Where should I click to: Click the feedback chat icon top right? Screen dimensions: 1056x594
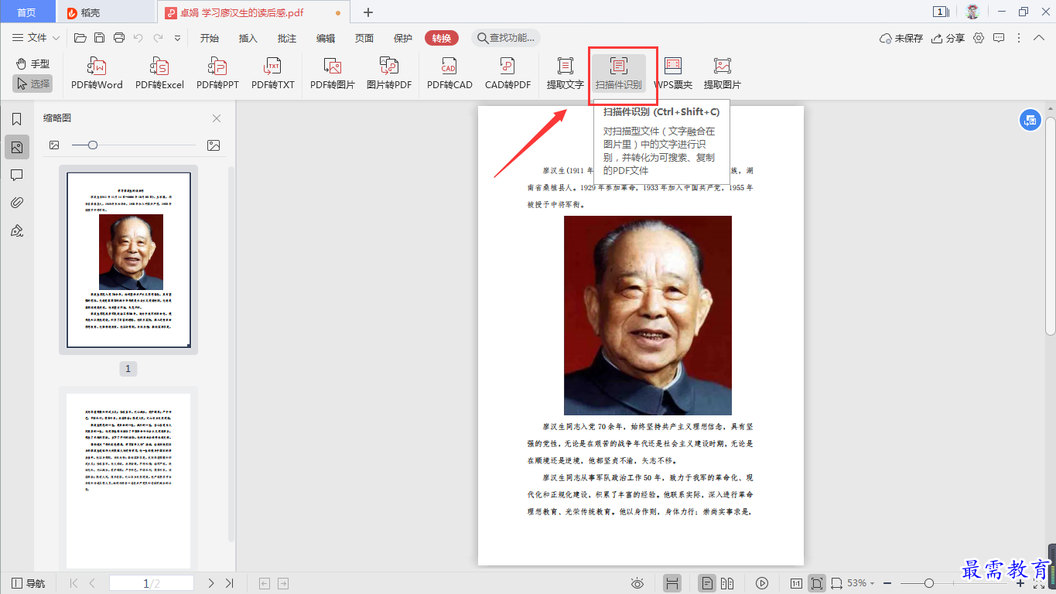coord(999,38)
